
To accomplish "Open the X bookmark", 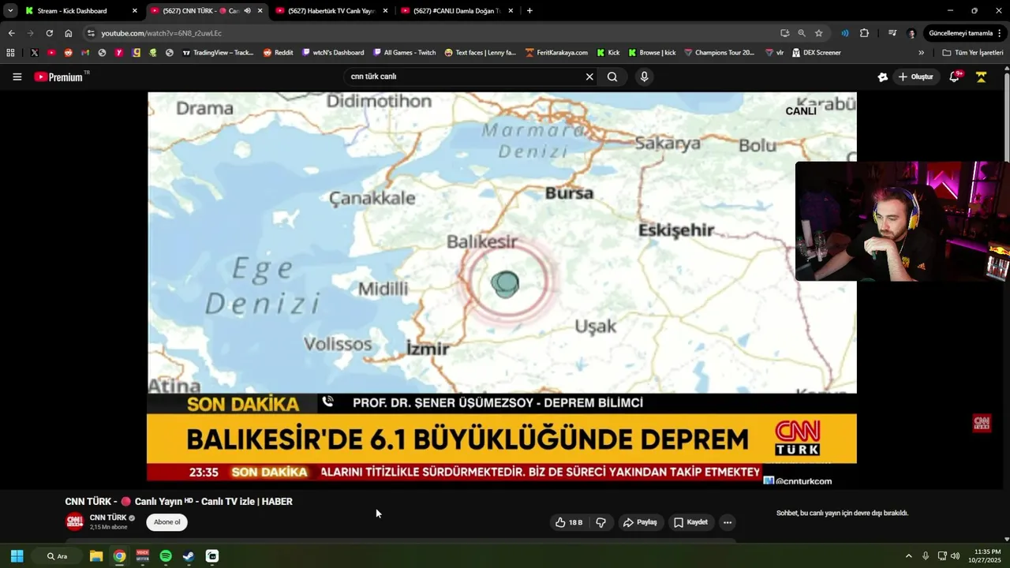I will click(x=35, y=53).
